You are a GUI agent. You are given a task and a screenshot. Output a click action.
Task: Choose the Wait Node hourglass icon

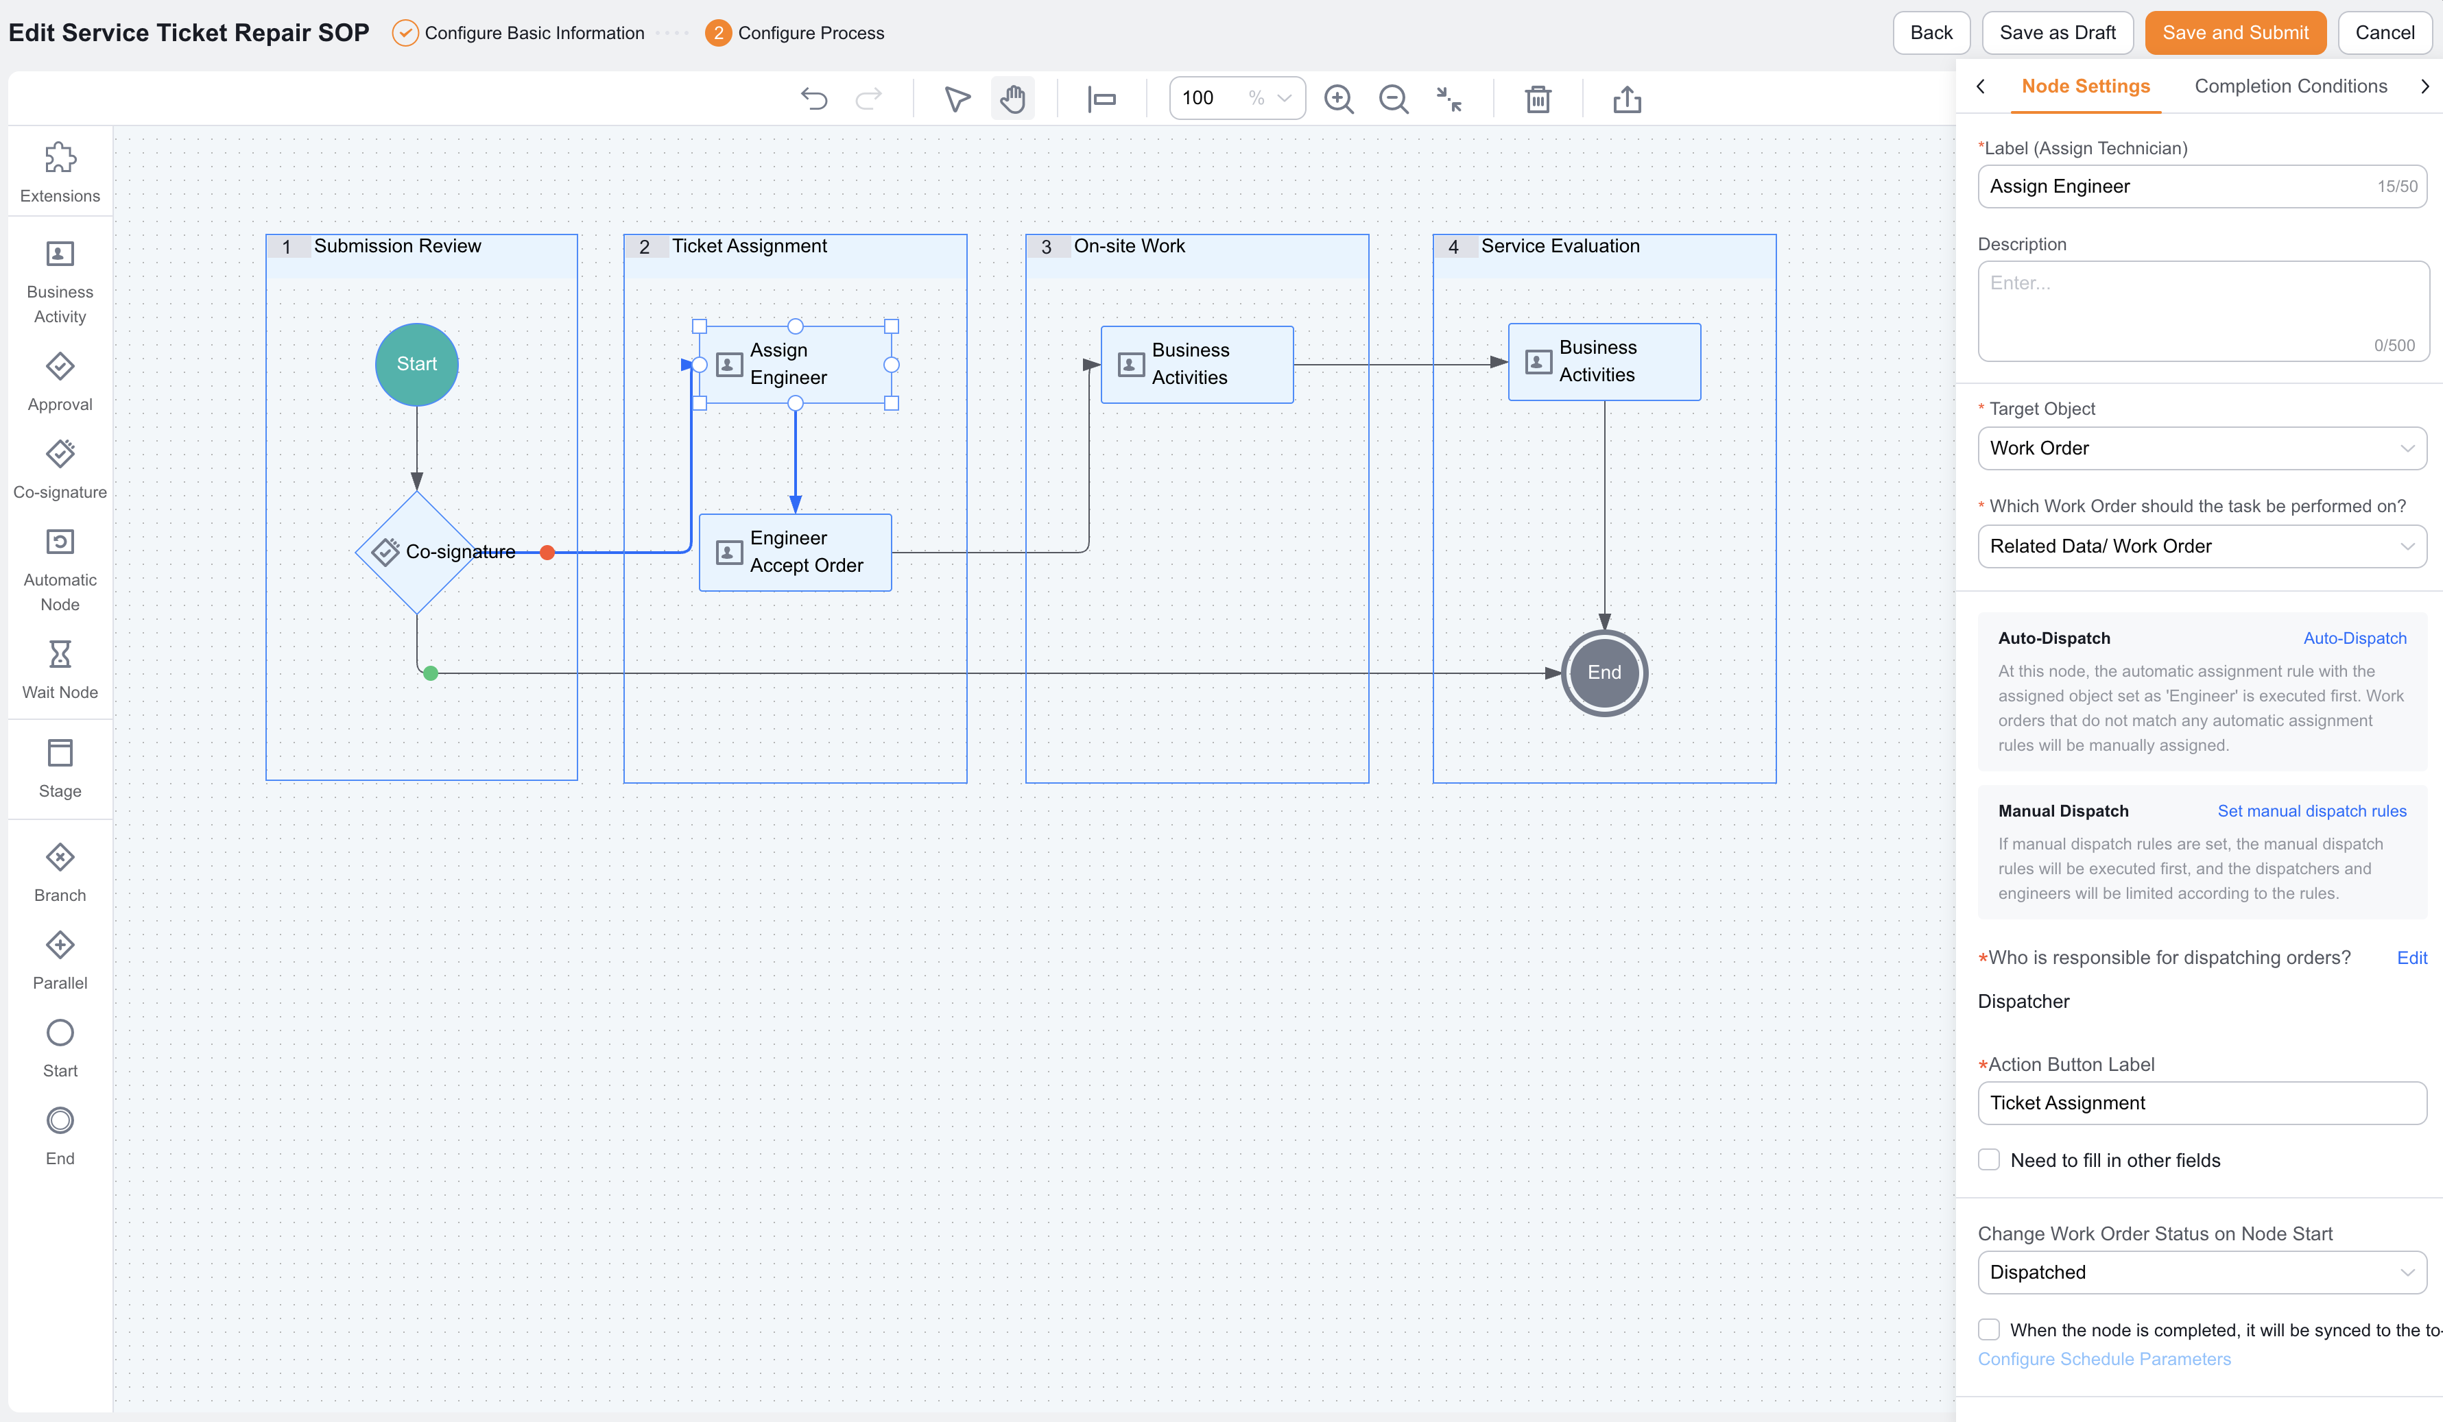pos(60,654)
